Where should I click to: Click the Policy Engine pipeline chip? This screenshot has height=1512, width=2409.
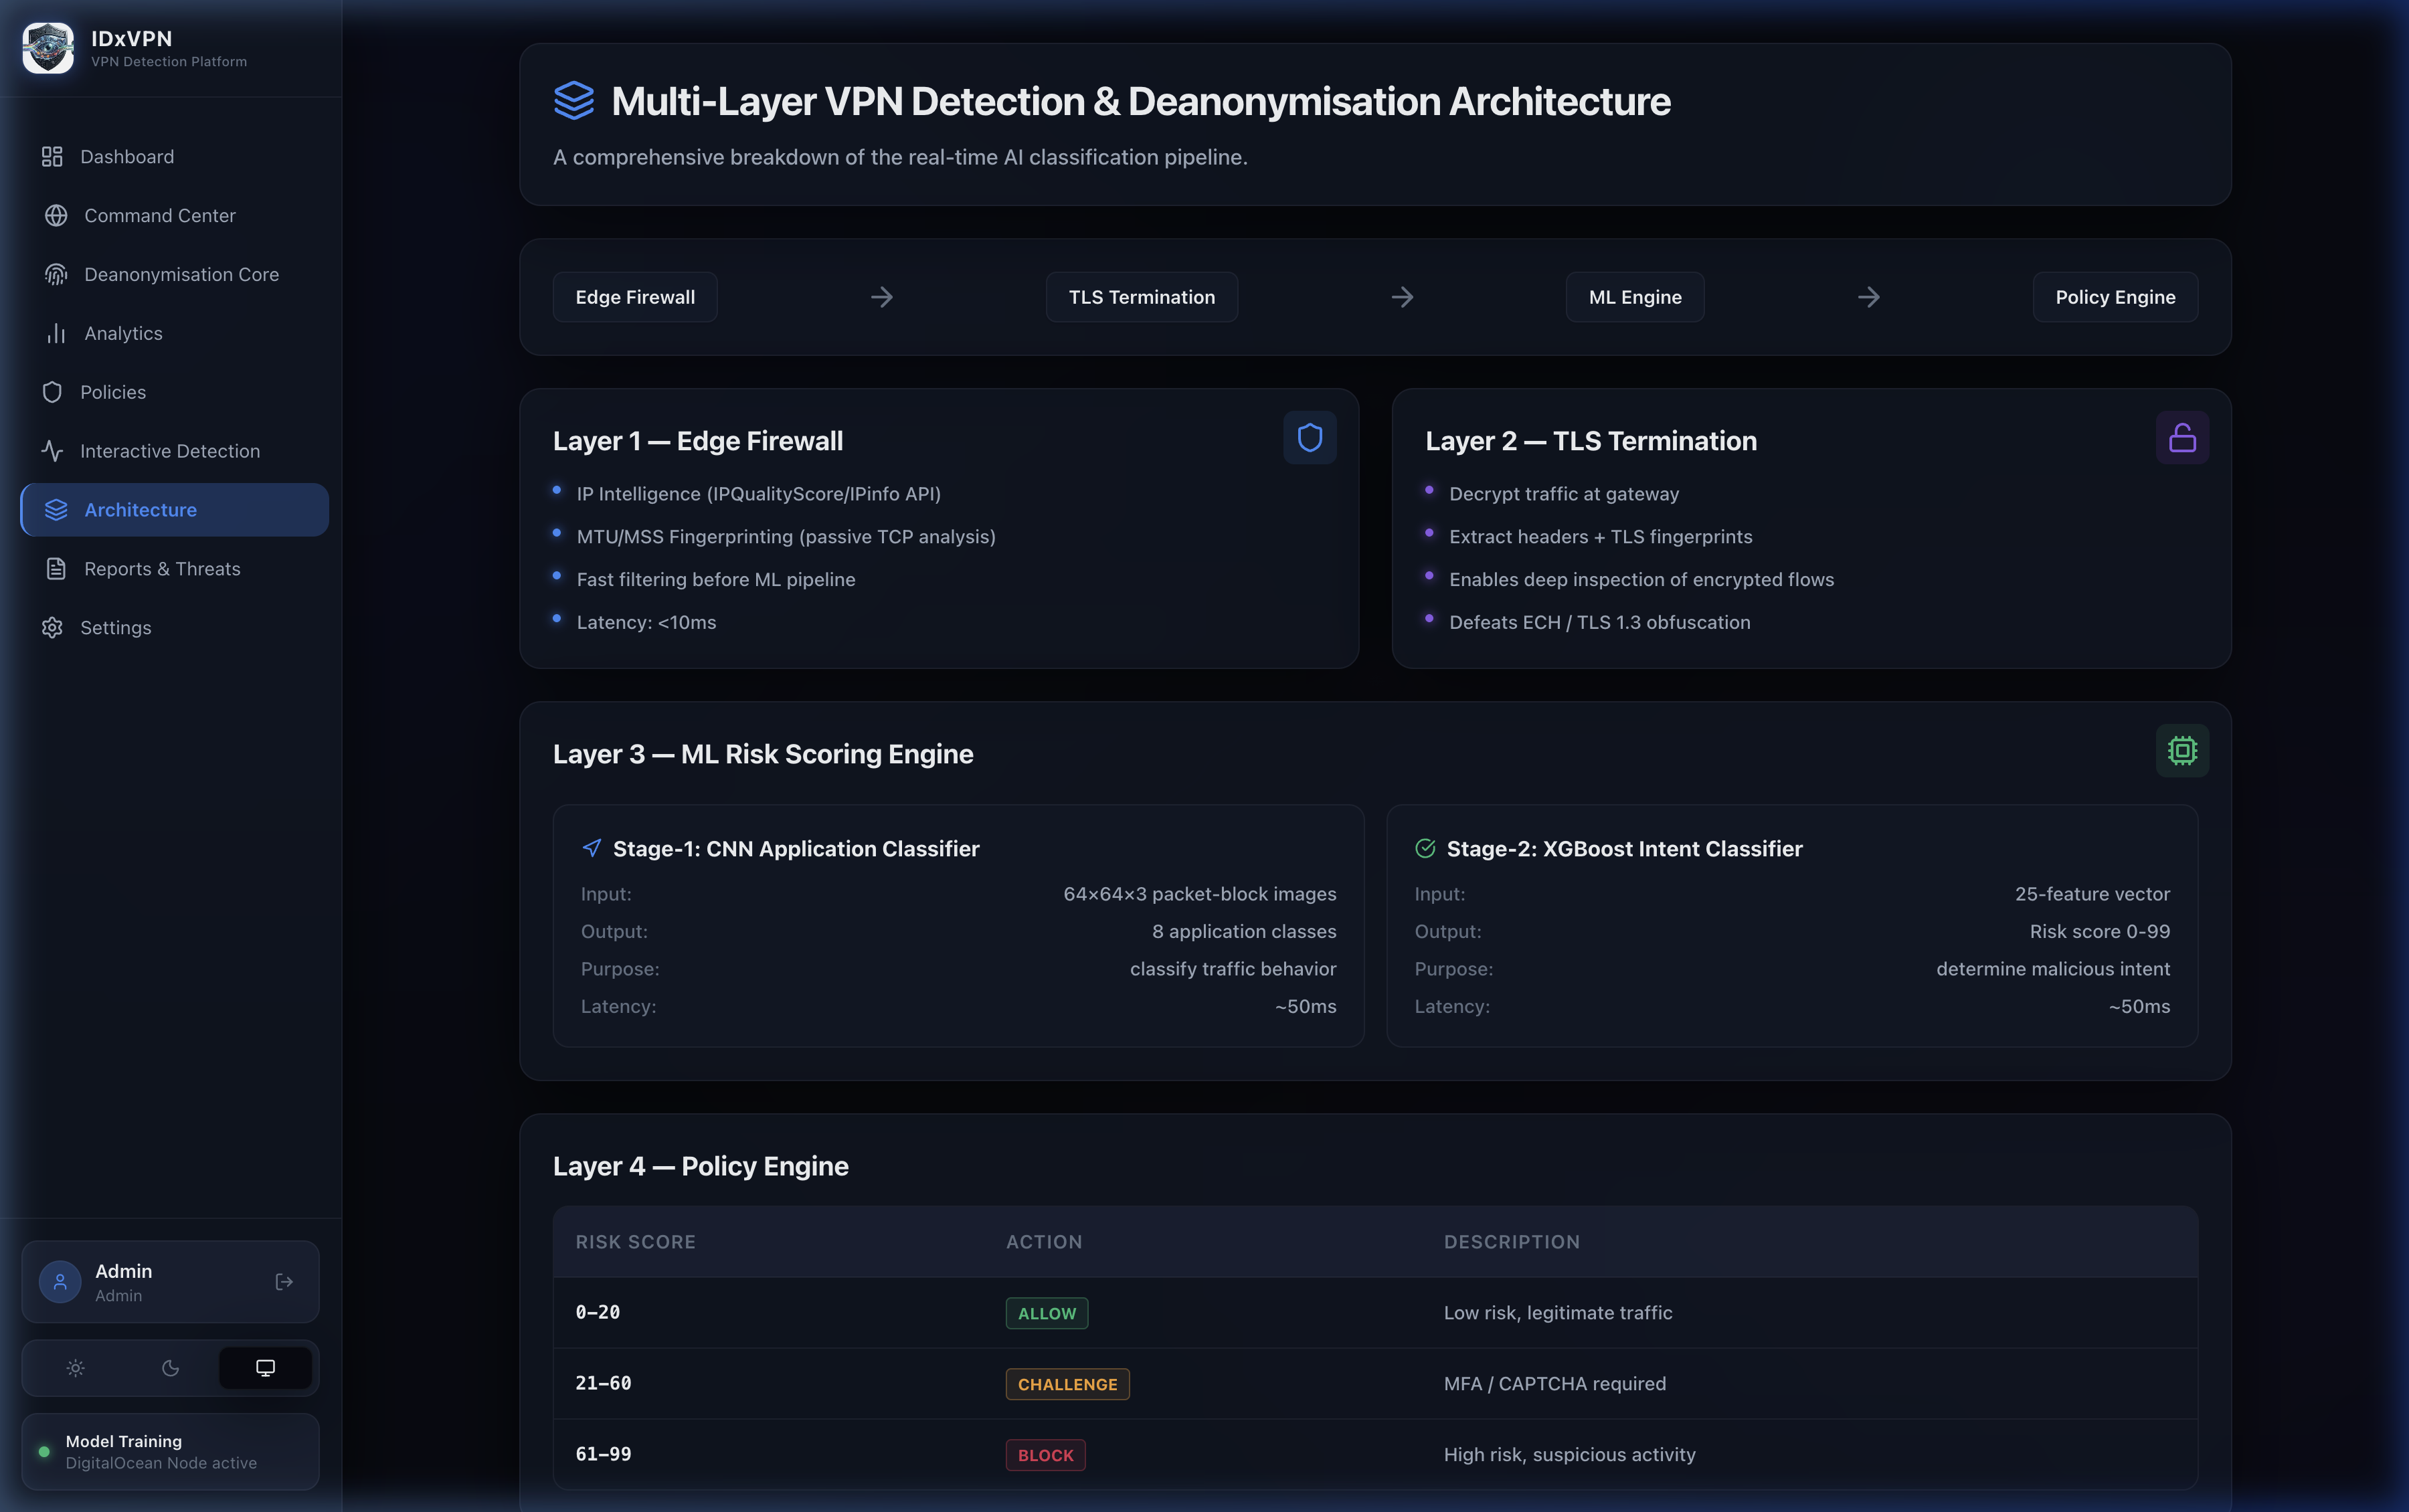2114,297
